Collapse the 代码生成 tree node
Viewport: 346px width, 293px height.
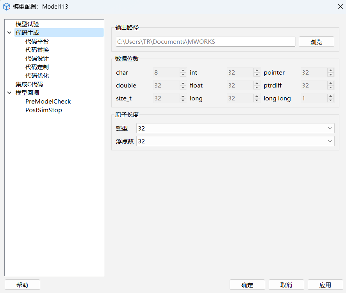[9, 33]
